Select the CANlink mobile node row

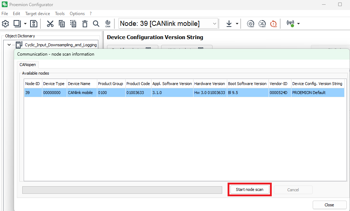pyautogui.click(x=144, y=92)
